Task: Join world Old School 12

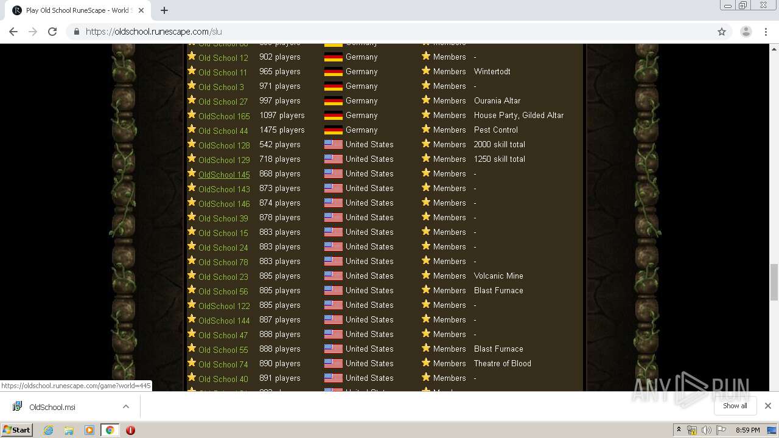Action: pos(223,58)
